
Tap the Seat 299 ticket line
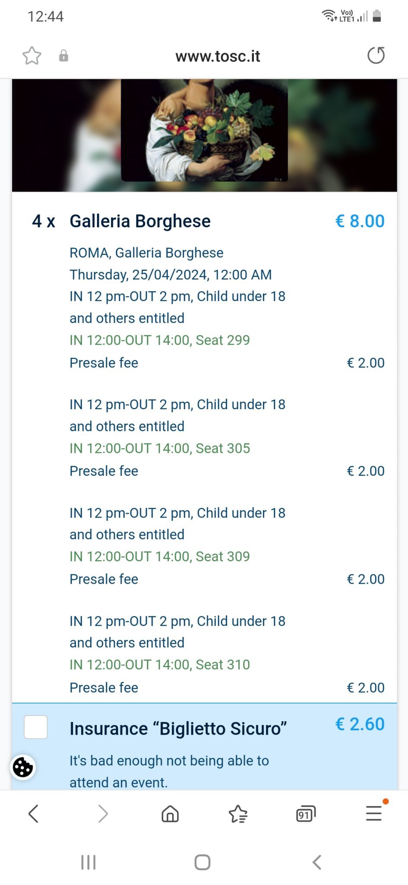[x=160, y=340]
